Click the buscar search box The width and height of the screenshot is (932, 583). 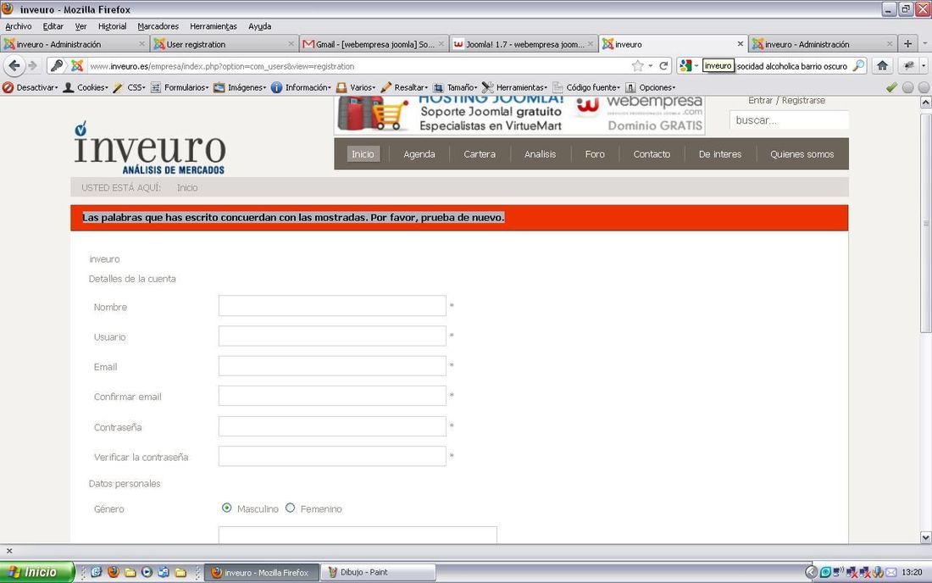(789, 120)
